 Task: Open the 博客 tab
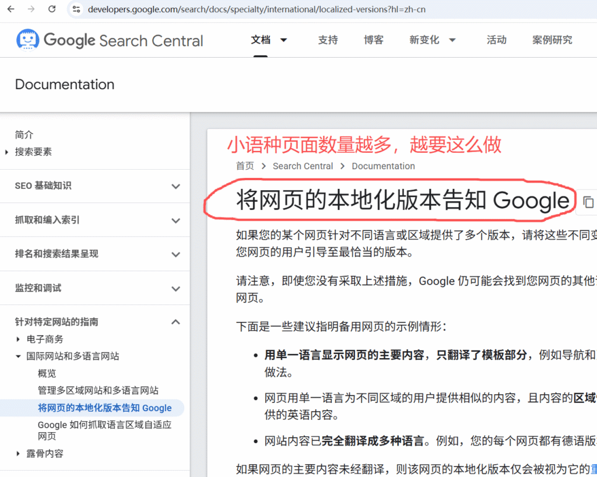pos(374,40)
